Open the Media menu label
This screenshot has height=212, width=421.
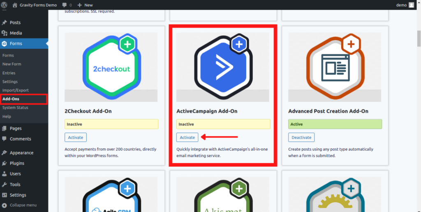(x=16, y=33)
